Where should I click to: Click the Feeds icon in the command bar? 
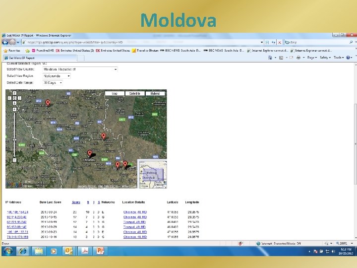[x=281, y=58]
